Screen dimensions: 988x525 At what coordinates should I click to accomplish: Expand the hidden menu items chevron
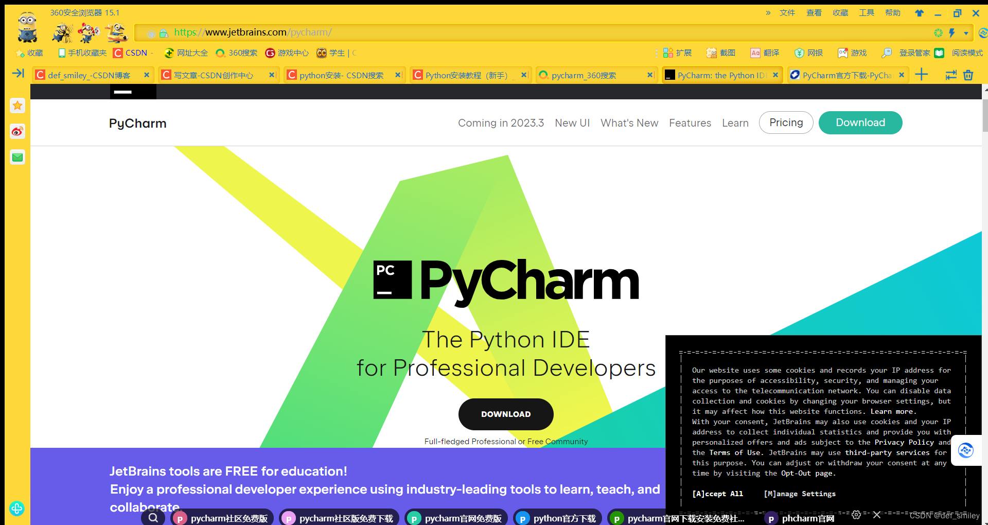pos(768,13)
